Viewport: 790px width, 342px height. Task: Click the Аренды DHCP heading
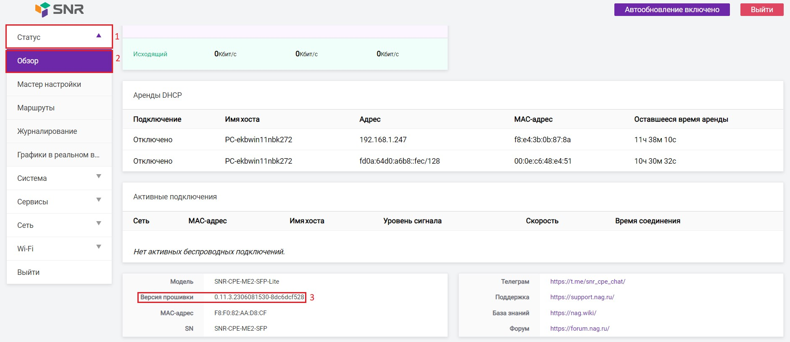coord(158,95)
